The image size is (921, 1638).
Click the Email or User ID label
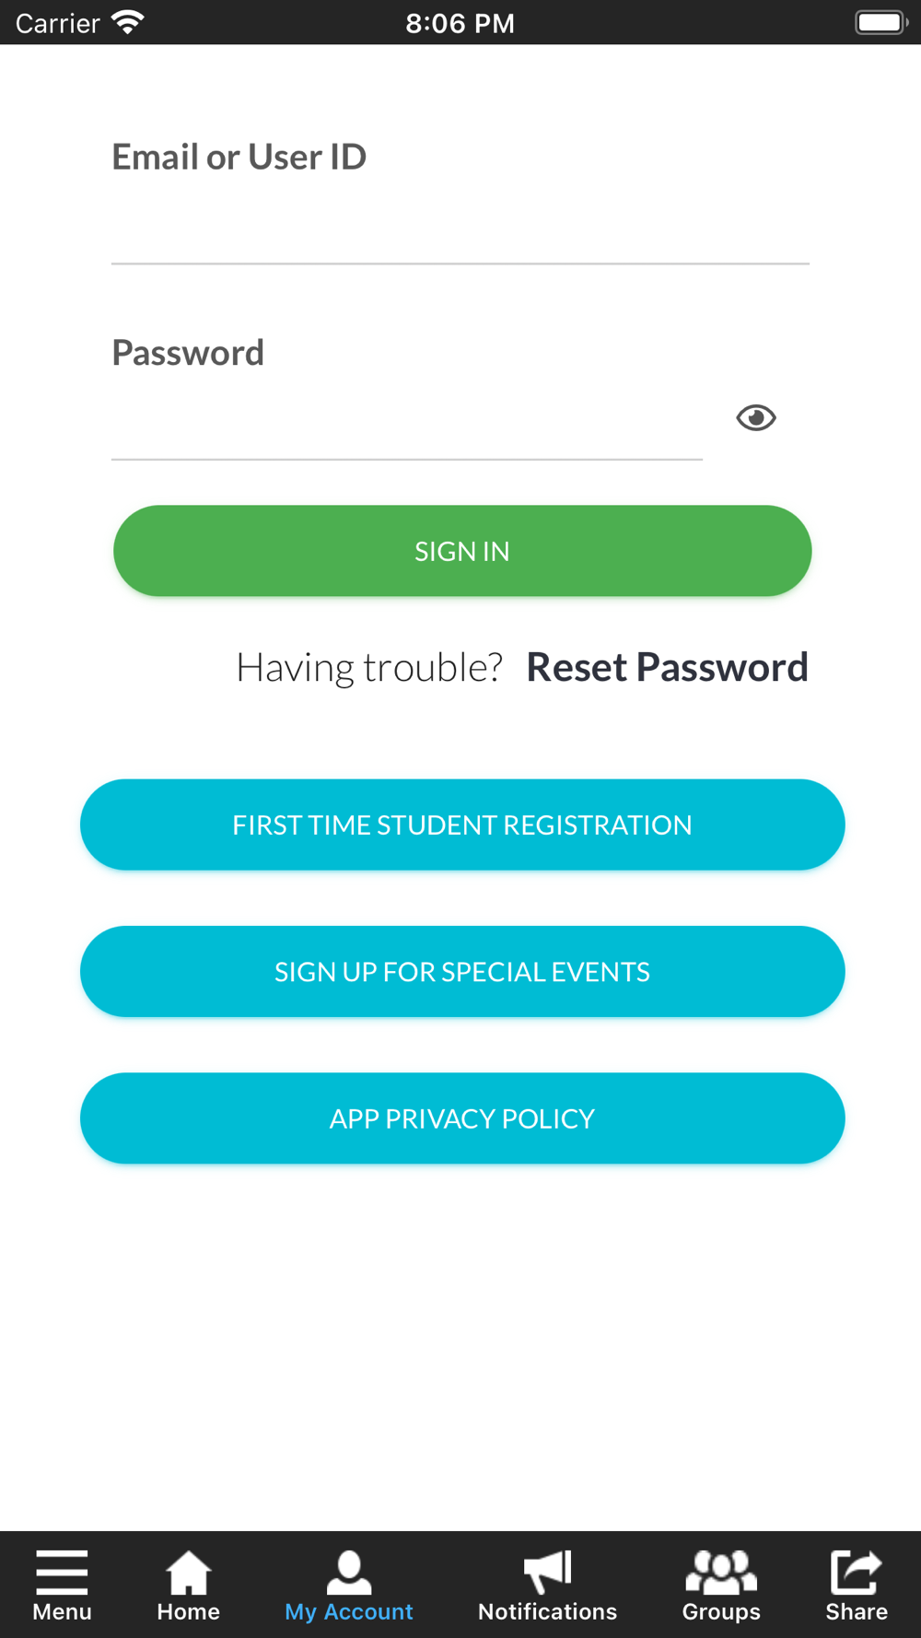tap(239, 157)
